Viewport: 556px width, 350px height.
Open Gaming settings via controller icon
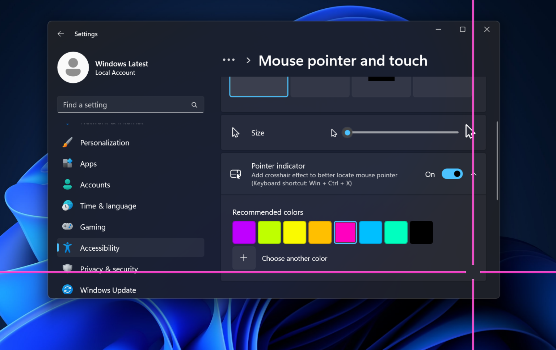(67, 226)
